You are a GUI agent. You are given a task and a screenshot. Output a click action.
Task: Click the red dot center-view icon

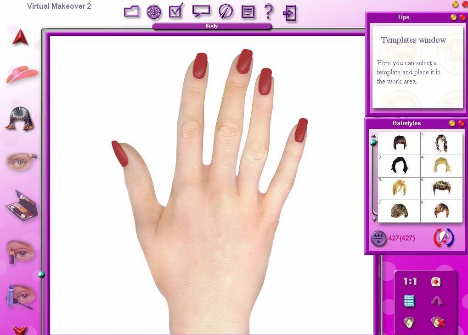point(436,282)
